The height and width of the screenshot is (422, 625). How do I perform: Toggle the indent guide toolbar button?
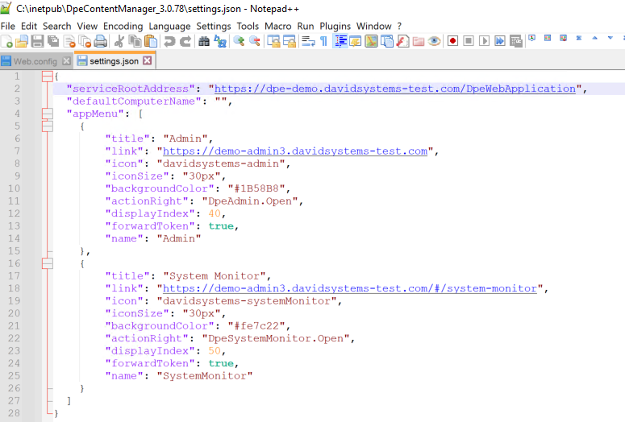340,41
